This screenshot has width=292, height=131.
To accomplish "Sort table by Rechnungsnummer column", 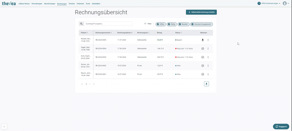I will pos(104,33).
